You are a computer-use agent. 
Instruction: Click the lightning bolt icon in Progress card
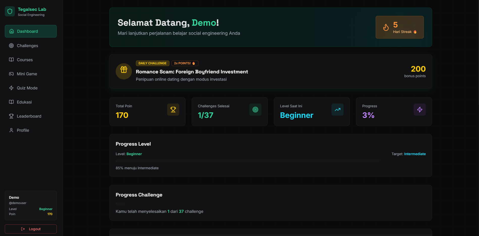coord(420,110)
